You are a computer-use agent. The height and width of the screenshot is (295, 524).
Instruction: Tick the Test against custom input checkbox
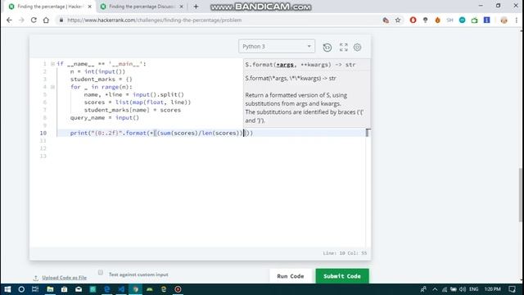coord(101,272)
